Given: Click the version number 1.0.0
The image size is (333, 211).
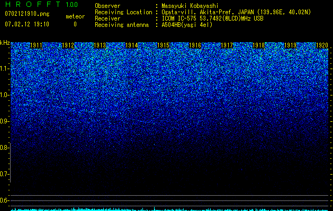Looking at the screenshot, I should [x=72, y=4].
